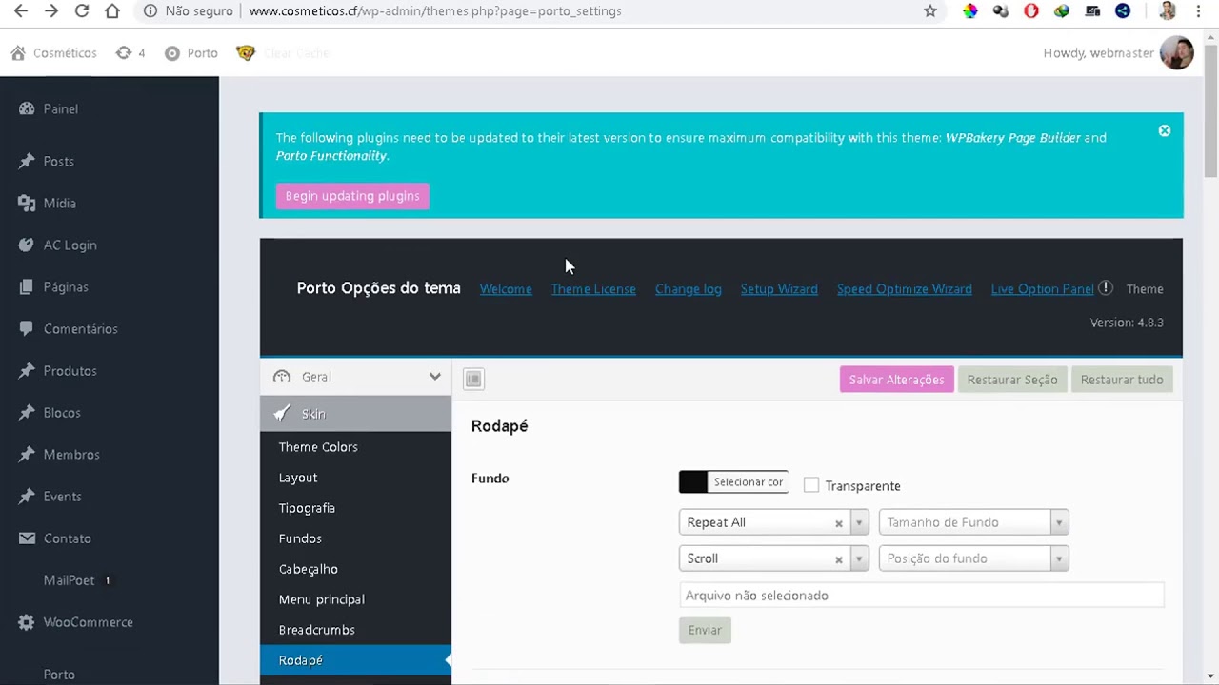The image size is (1219, 685).
Task: Clear the Scroll attachment selection
Action: (x=839, y=559)
